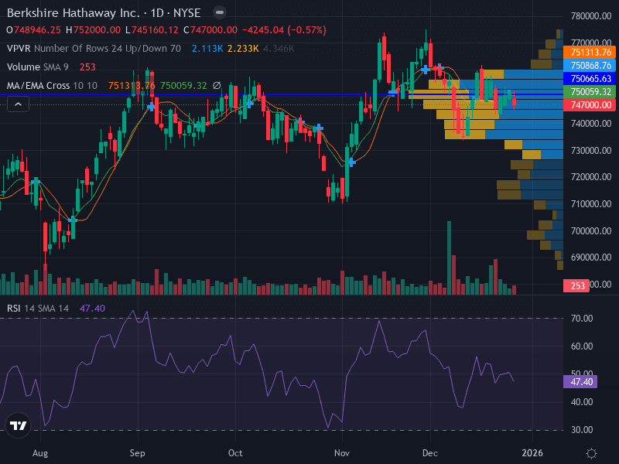Click the symbol status dash icon
This screenshot has height=464, width=619.
pyautogui.click(x=220, y=12)
